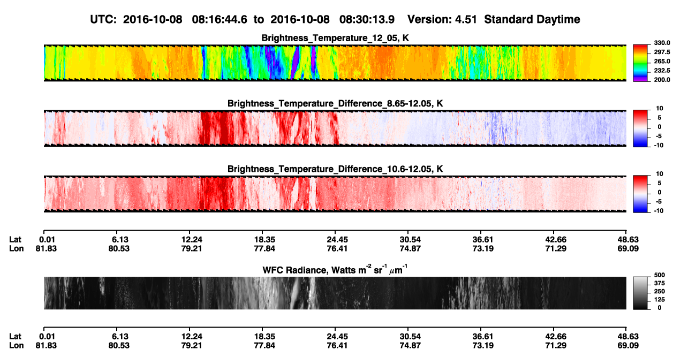This screenshot has height=357, width=696.
Task: Click longitude 71.29 on axis above WFC panel
Action: (x=556, y=248)
